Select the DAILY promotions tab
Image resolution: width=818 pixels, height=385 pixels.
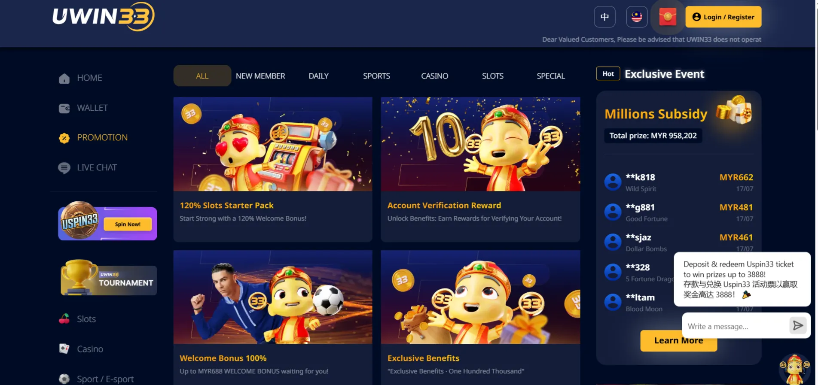(x=318, y=76)
